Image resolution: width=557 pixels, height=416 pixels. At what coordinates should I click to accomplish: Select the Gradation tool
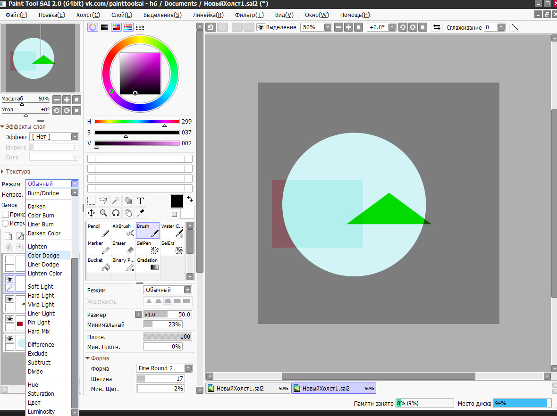coord(148,265)
